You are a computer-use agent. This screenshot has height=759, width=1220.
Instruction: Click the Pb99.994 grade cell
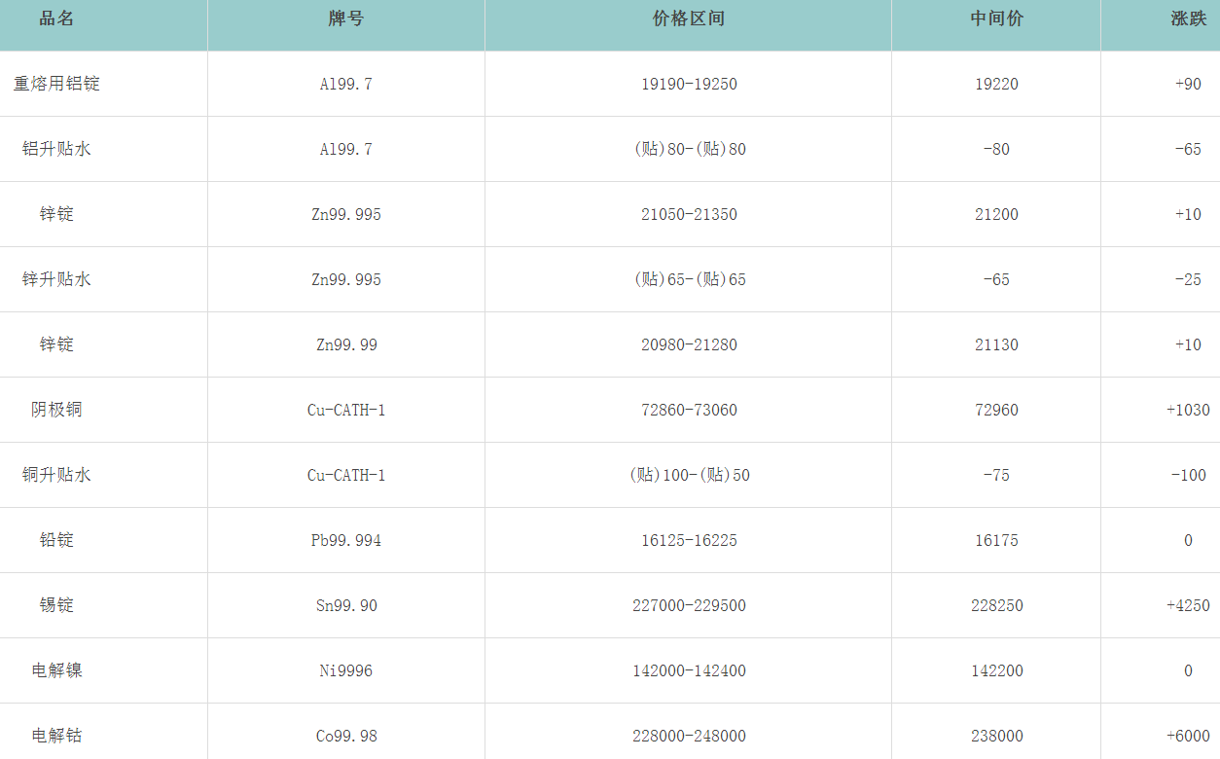pos(345,540)
